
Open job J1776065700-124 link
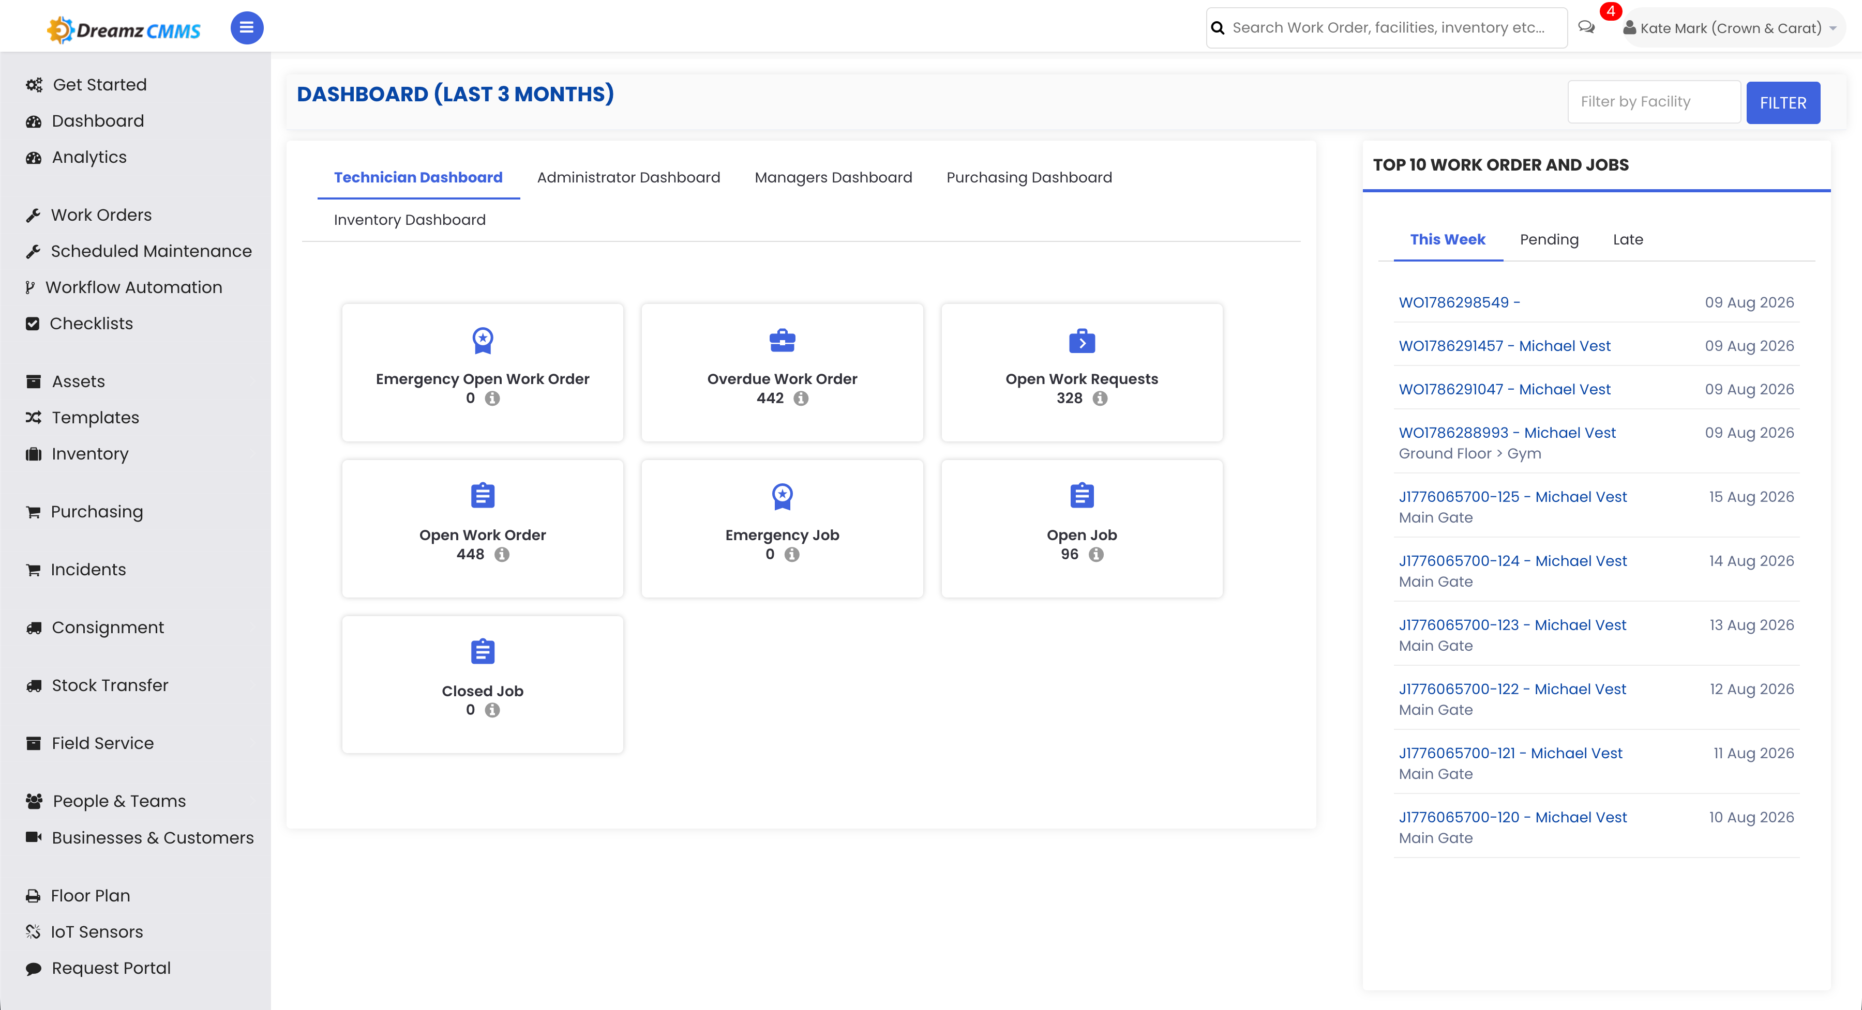tap(1513, 561)
